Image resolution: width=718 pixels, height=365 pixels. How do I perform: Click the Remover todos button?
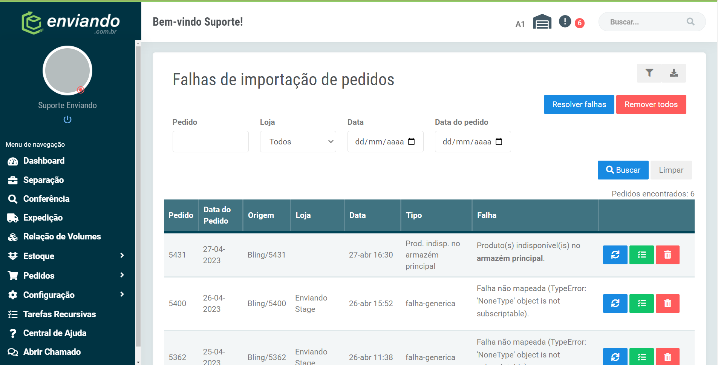pyautogui.click(x=651, y=104)
